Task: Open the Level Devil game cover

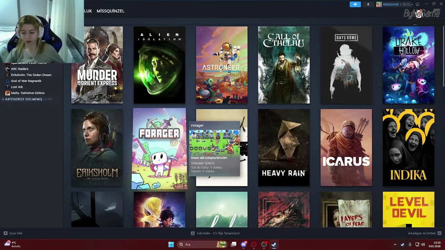Action: [x=408, y=209]
